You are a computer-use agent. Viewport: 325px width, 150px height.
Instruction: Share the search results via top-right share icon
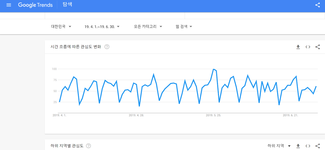pos(317,5)
